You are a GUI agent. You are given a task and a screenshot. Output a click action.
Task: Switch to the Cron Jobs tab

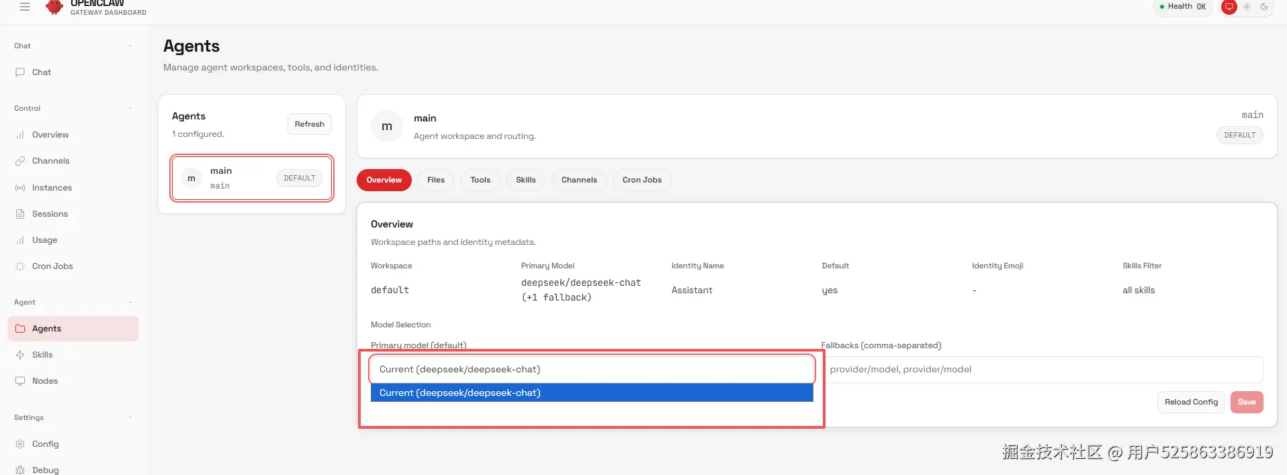[642, 180]
